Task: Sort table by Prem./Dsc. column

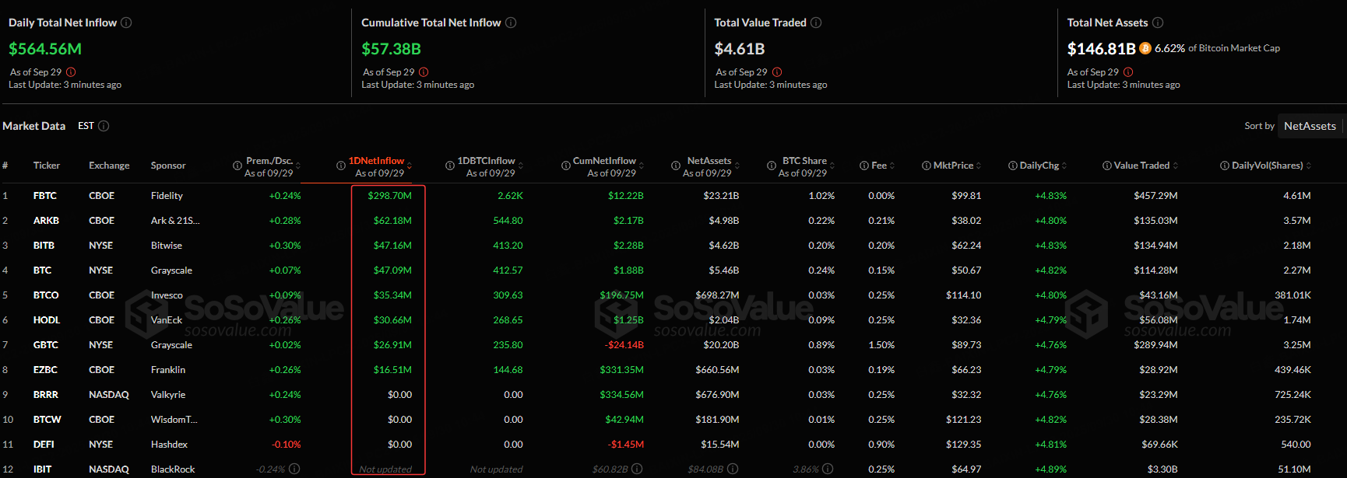Action: tap(269, 161)
